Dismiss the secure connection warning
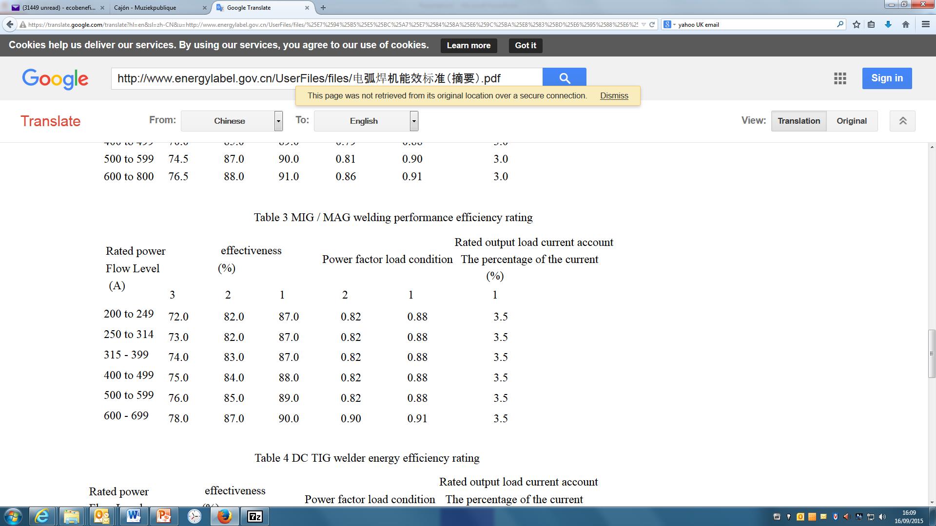Viewport: 936px width, 526px height. (x=614, y=95)
